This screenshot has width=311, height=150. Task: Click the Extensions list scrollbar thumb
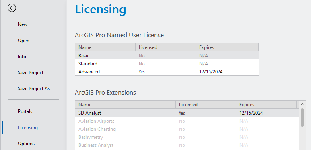pos(302,118)
